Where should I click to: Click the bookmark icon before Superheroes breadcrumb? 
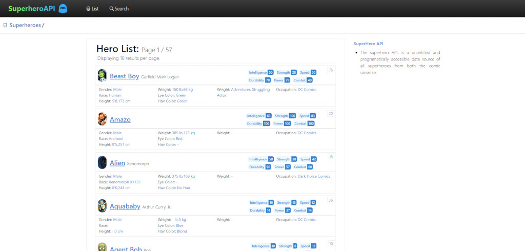(5, 26)
